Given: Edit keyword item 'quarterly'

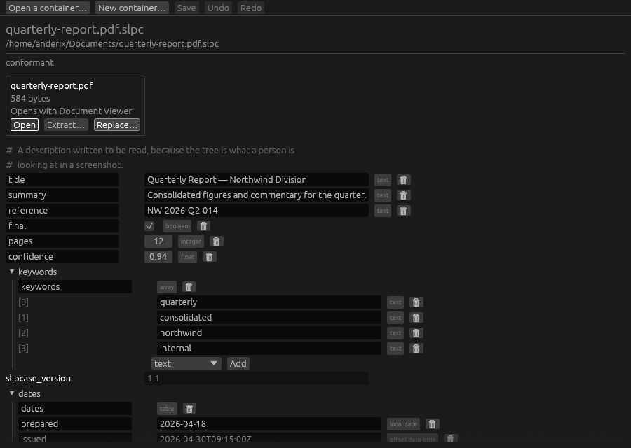Looking at the screenshot, I should click(269, 302).
